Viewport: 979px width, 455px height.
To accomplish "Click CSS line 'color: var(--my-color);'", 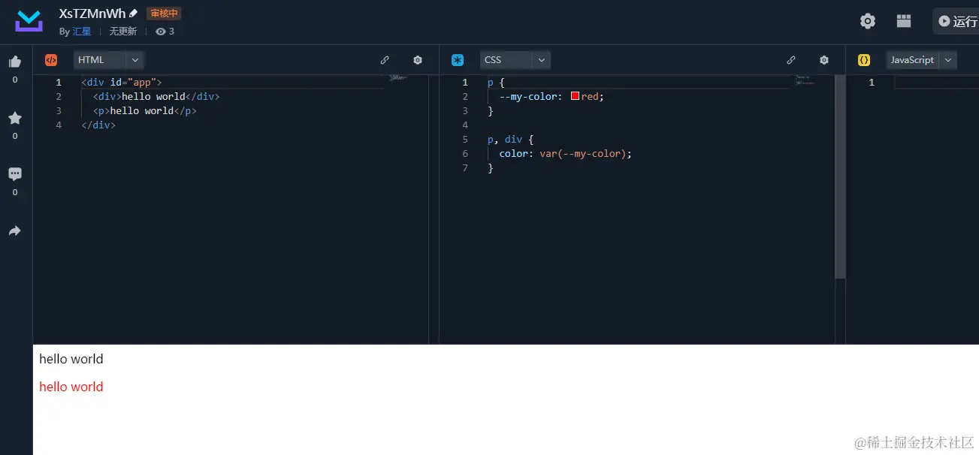I will 566,153.
